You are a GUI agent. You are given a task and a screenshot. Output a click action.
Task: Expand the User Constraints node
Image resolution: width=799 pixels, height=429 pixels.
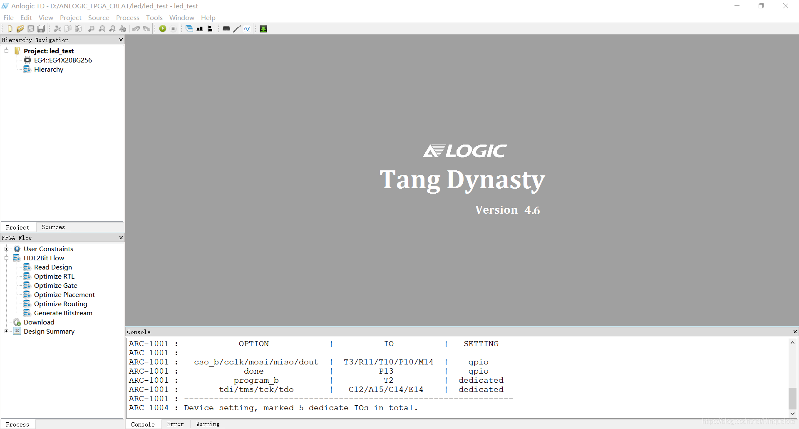click(7, 249)
